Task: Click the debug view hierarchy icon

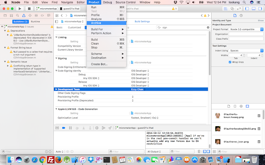Action: pos(97,128)
